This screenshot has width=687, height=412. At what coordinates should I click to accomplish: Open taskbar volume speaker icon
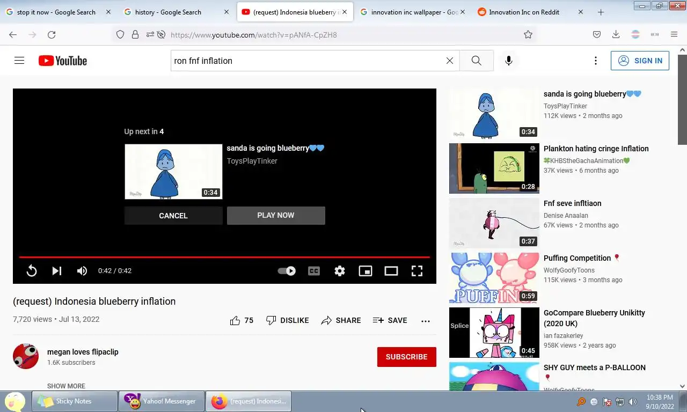(633, 402)
